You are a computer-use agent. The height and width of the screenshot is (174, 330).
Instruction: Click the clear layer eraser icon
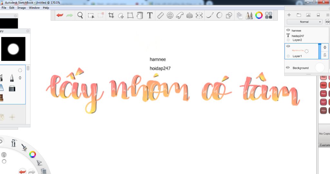point(318,15)
